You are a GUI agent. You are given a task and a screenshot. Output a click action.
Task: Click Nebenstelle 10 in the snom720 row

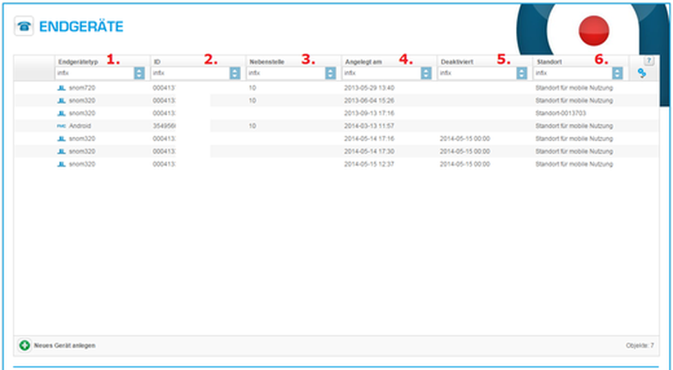(252, 88)
